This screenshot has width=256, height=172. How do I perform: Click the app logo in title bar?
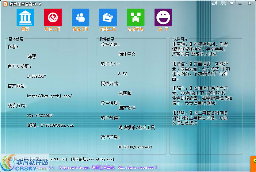coord(5,4)
